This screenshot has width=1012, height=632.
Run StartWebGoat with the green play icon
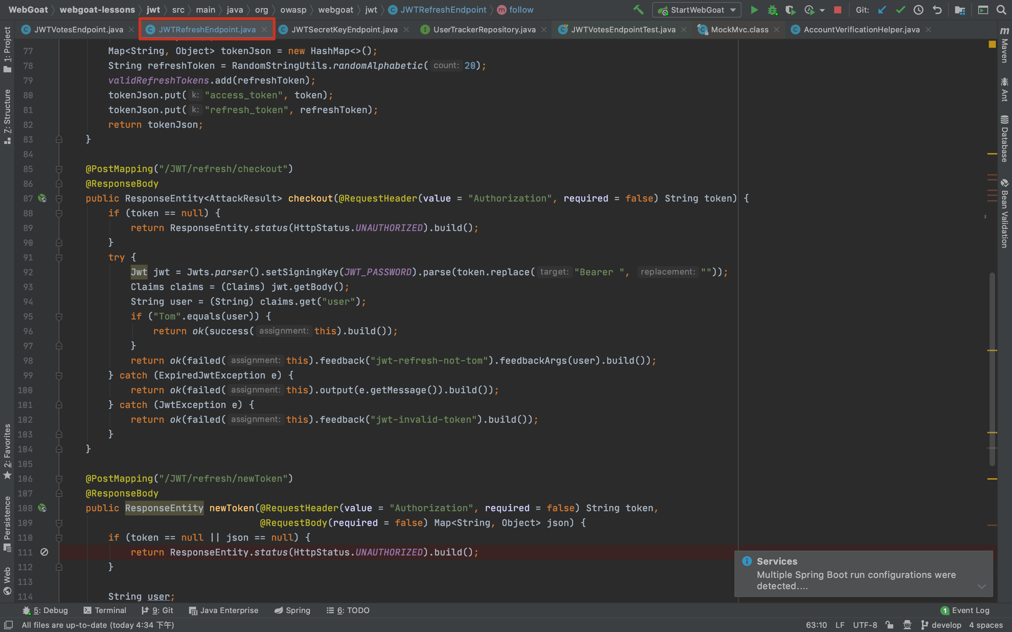pyautogui.click(x=754, y=9)
